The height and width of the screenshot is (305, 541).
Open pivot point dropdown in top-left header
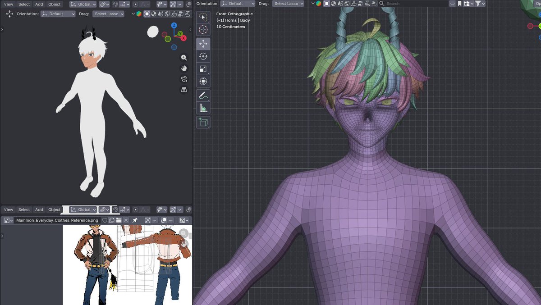tap(104, 5)
